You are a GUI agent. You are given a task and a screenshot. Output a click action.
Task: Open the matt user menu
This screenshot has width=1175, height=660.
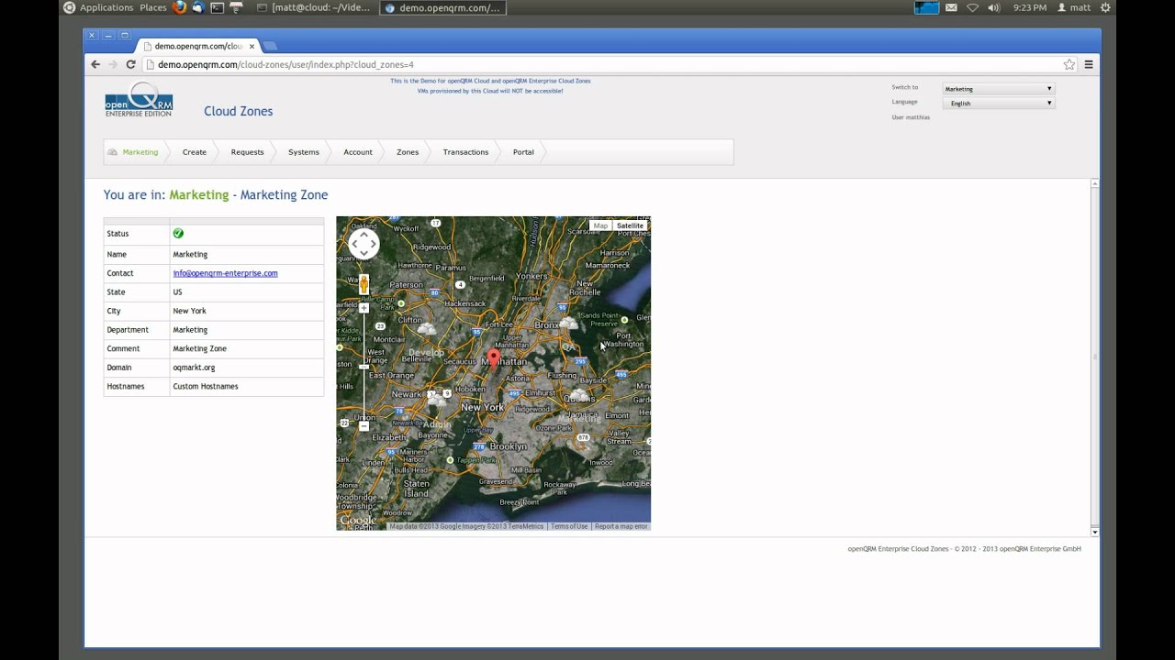tap(1074, 7)
